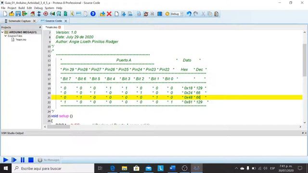Select main.ino in the Projects tree
The width and height of the screenshot is (308, 173).
21,39
